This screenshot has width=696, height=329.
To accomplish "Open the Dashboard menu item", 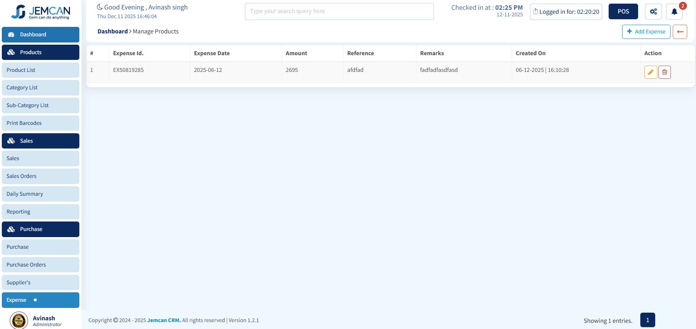I will (40, 34).
